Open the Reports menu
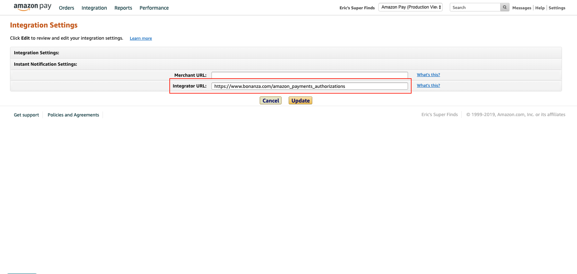 [x=123, y=8]
